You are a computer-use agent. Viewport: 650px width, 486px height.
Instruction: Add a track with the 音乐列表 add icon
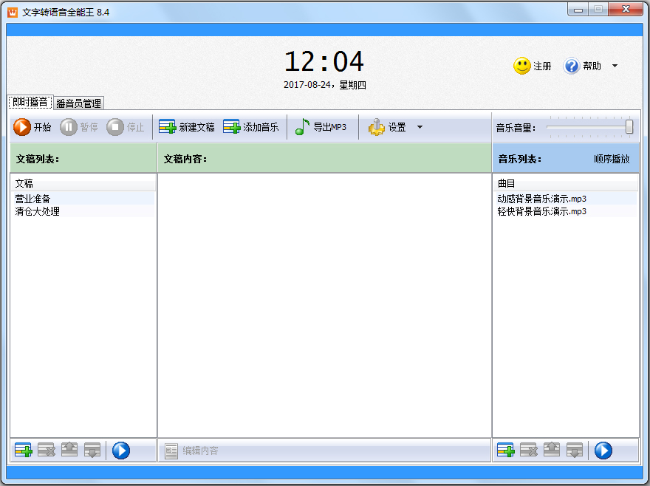click(506, 450)
